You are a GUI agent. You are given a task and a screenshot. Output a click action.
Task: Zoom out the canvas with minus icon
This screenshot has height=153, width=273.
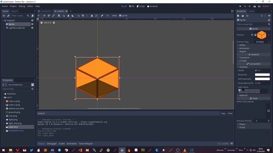tap(41, 23)
